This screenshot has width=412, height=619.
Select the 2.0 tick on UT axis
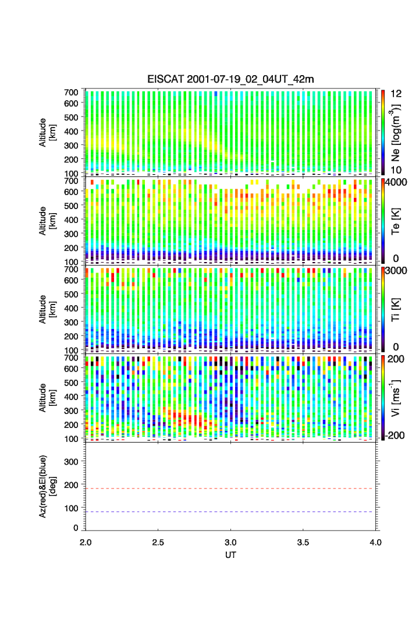click(x=86, y=542)
